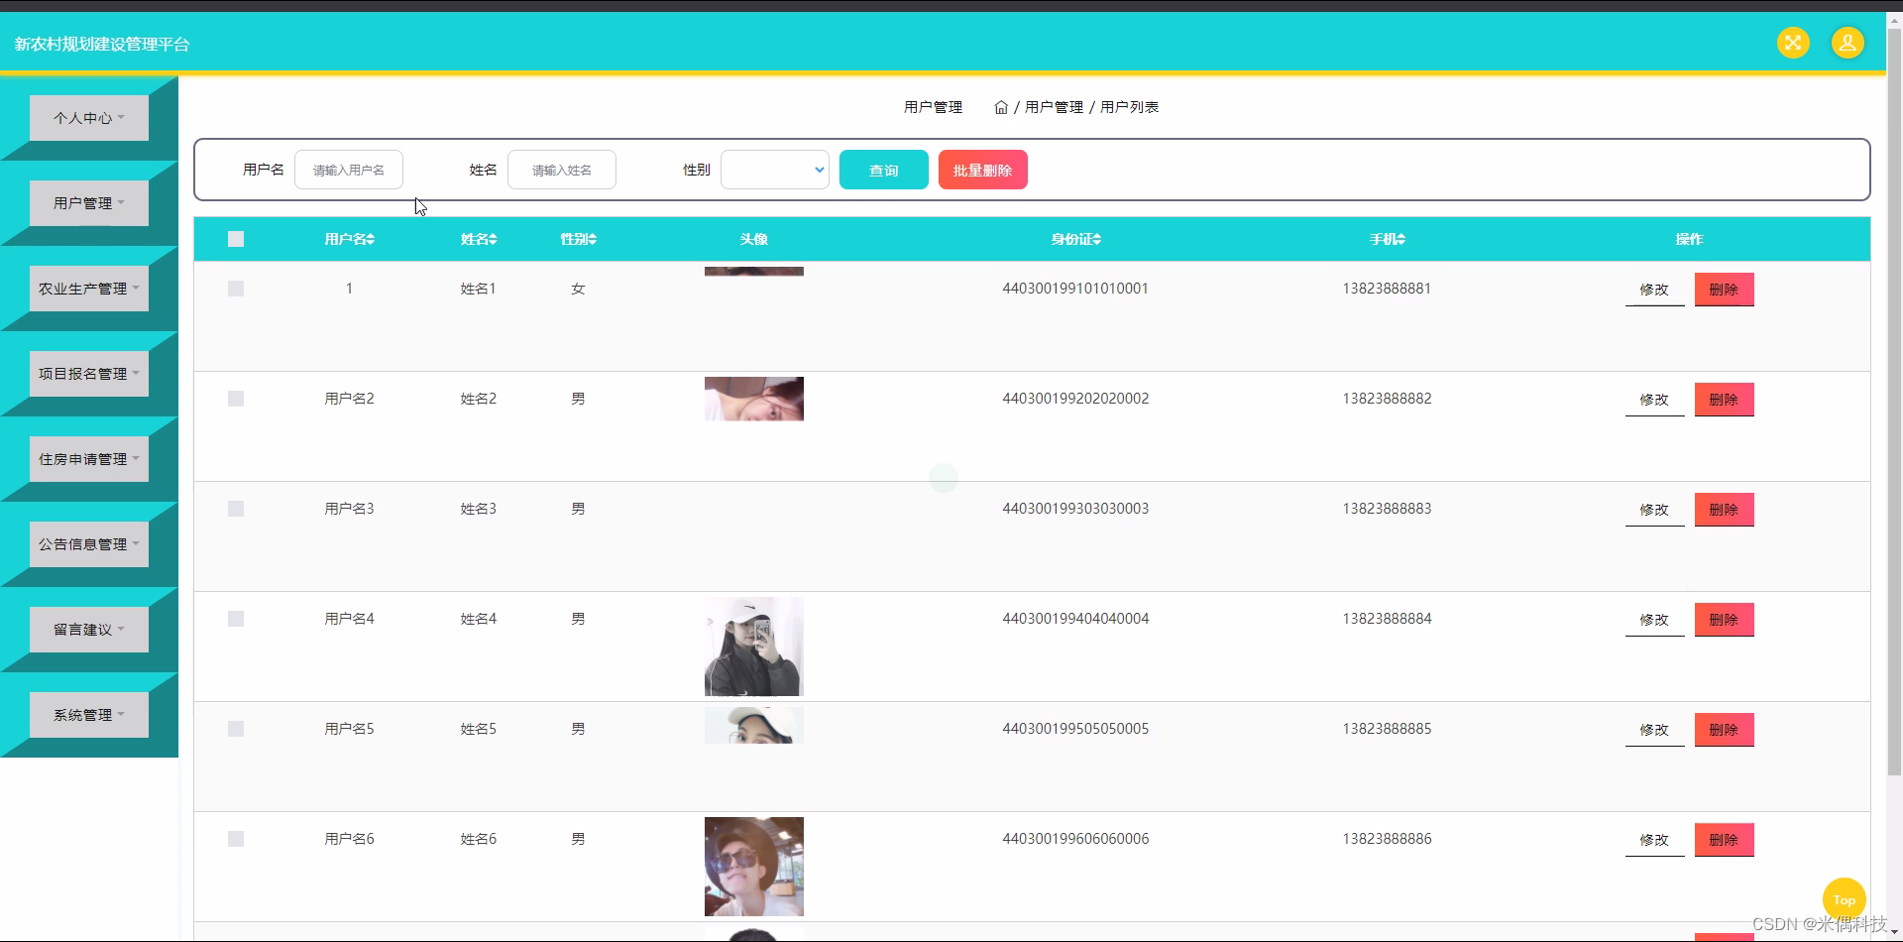Screen dimensions: 1903x942
Task: Click the 姓名3 name cell
Action: [479, 509]
